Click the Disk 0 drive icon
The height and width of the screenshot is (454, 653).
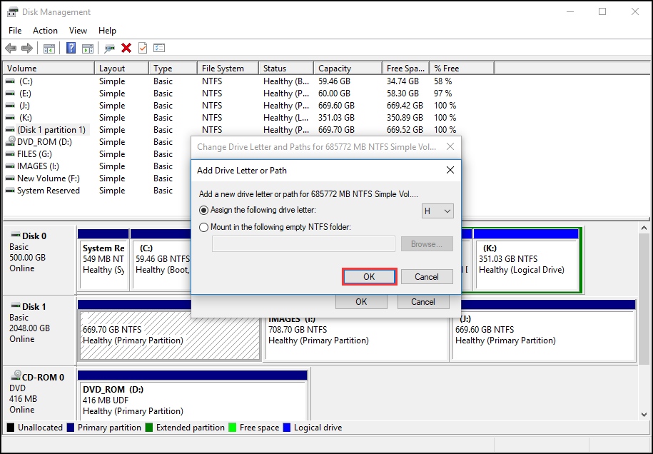tap(16, 236)
